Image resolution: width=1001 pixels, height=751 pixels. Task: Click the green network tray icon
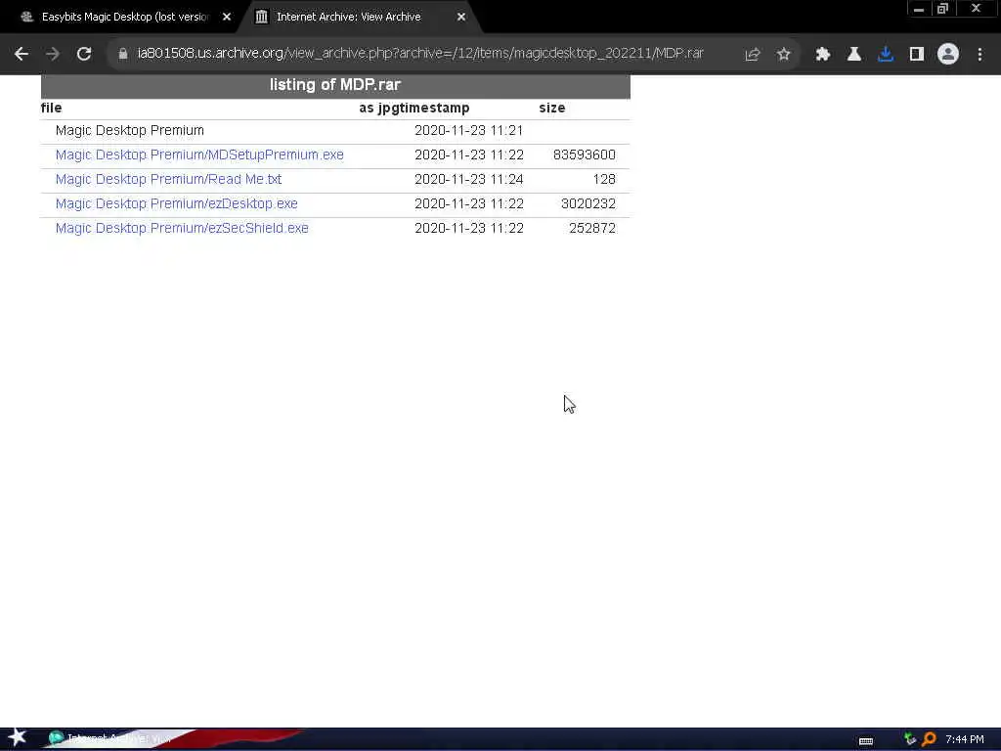pos(910,739)
